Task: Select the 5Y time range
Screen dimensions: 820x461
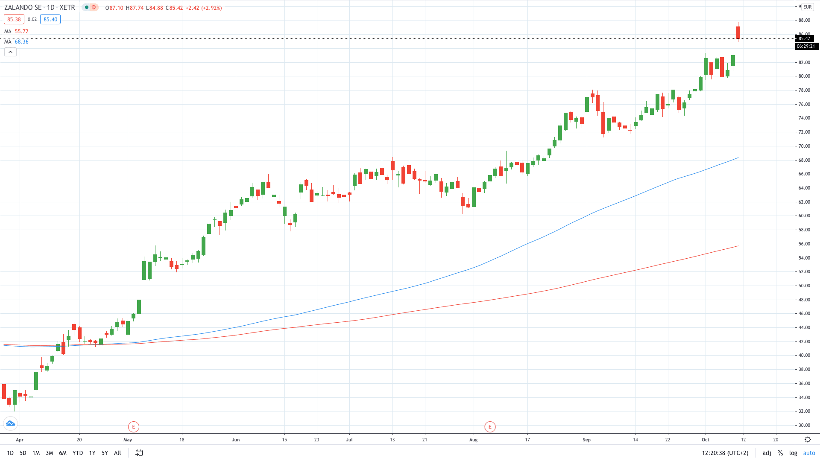Action: pos(105,453)
